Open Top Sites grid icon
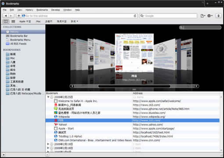The image size is (224, 158). [13, 21]
